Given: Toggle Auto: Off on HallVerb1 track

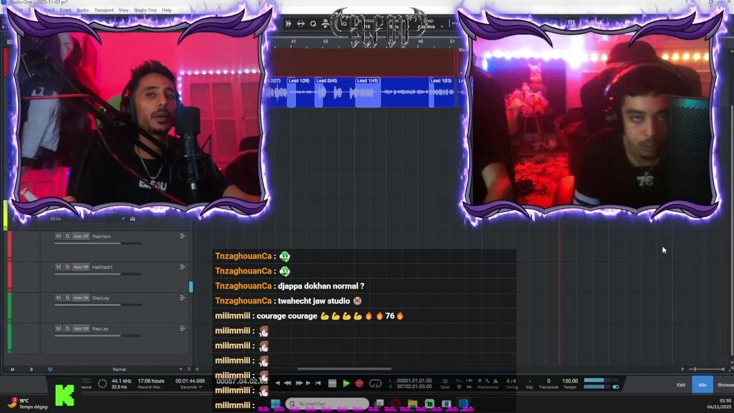Looking at the screenshot, I should pos(81,267).
